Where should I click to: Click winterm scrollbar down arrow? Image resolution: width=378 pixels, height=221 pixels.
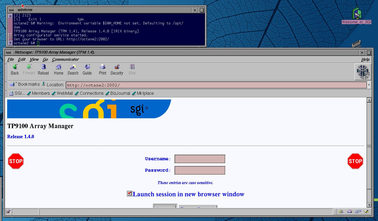tap(10, 43)
